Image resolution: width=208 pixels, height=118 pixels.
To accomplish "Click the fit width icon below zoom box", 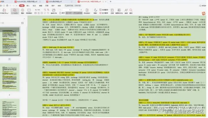I will (39, 13).
